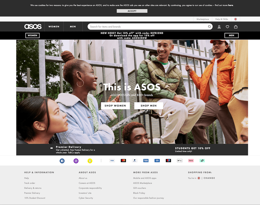The width and height of the screenshot is (260, 205).
Task: Click the Mastercard payment icon
Action: pos(123,161)
